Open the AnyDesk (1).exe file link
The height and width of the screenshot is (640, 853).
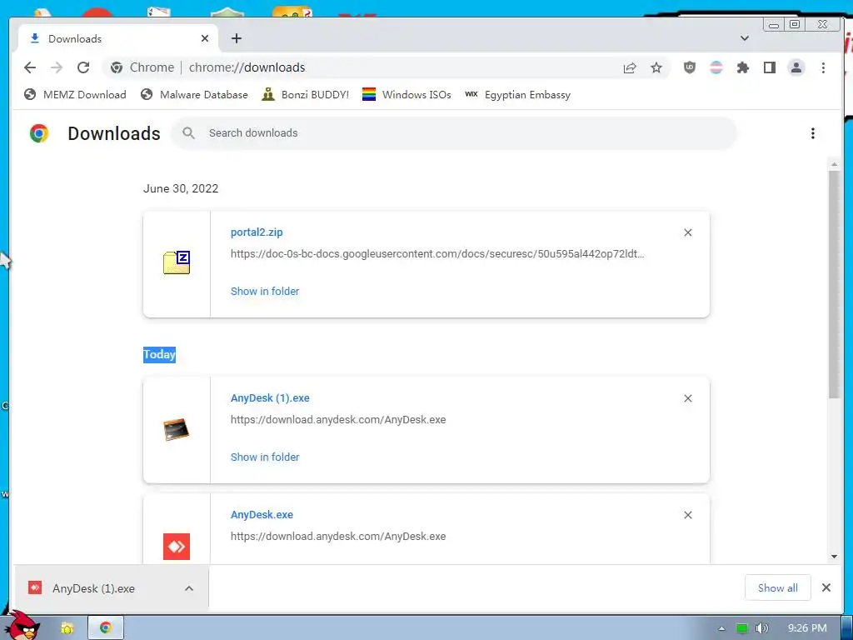[270, 397]
